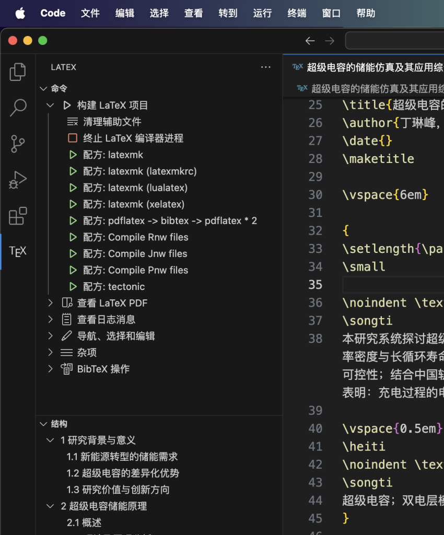This screenshot has height=535, width=444.
Task: Click the 查看 LaTeX PDF icon
Action: click(67, 303)
